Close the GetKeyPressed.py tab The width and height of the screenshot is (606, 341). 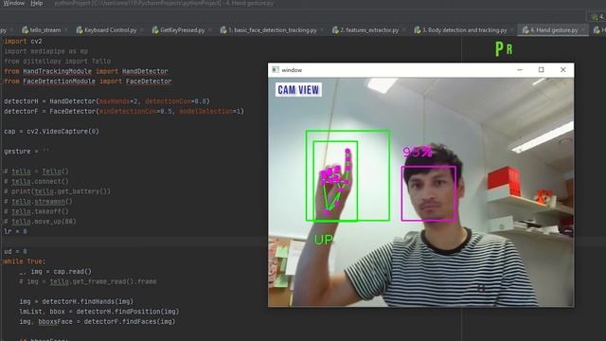(x=210, y=29)
